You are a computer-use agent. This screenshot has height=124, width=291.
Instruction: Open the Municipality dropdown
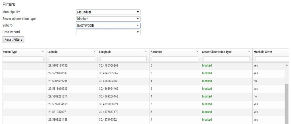pos(108,12)
